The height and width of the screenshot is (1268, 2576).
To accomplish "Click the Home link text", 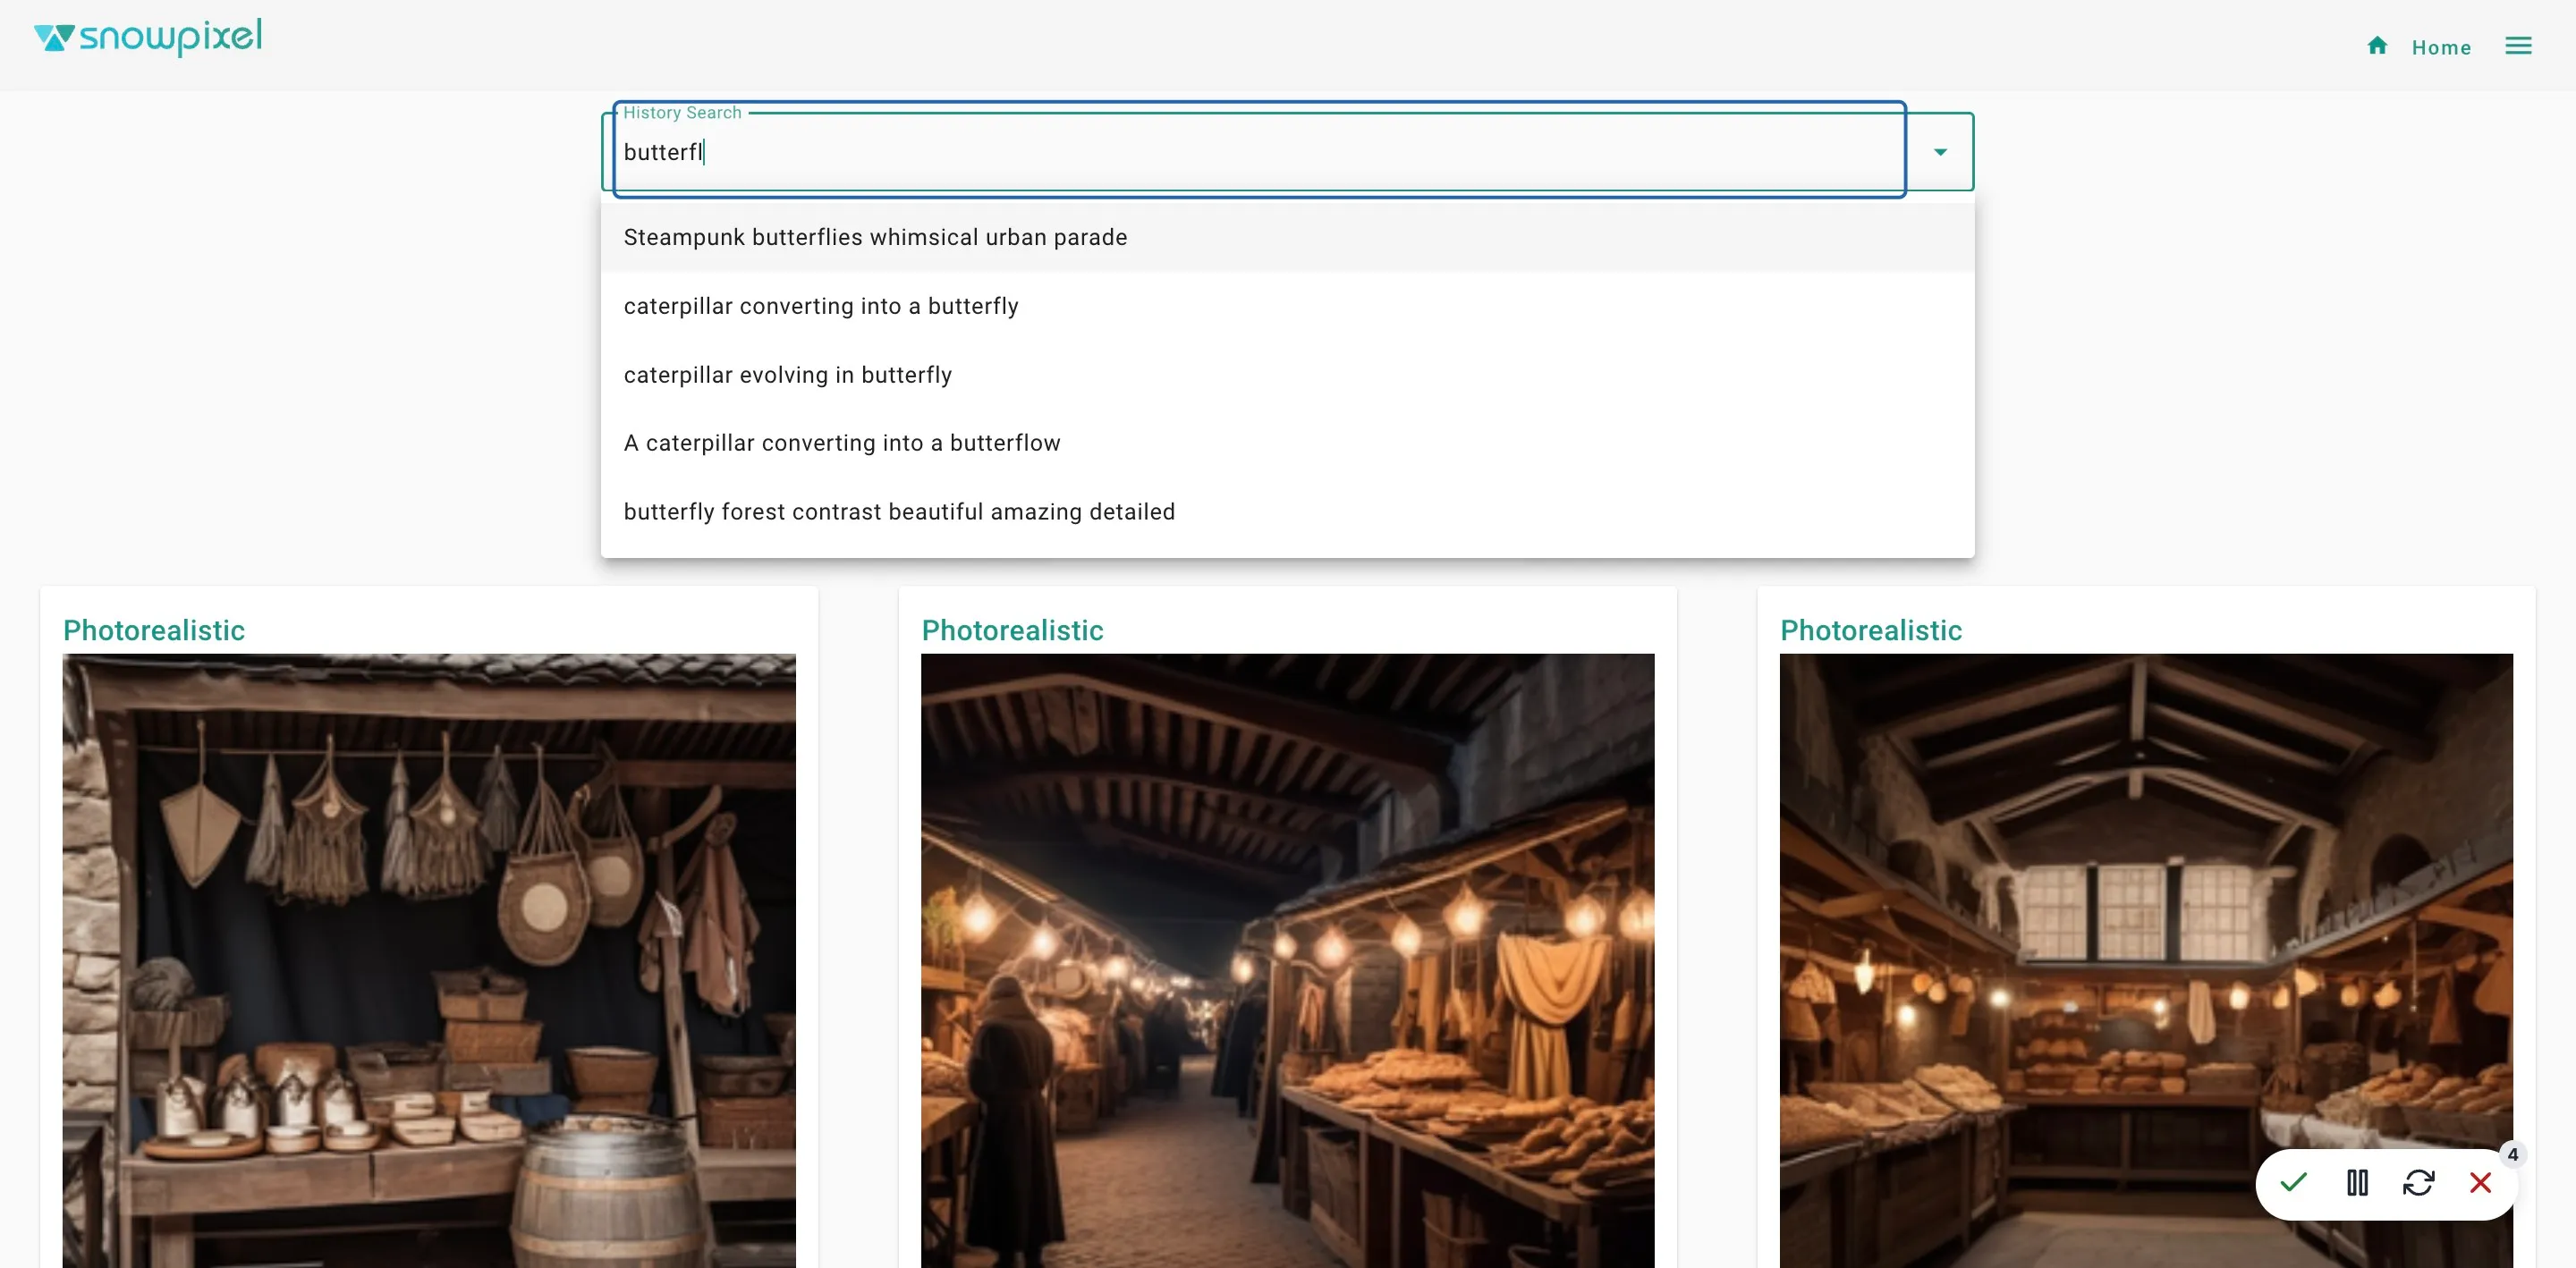I will tap(2440, 48).
